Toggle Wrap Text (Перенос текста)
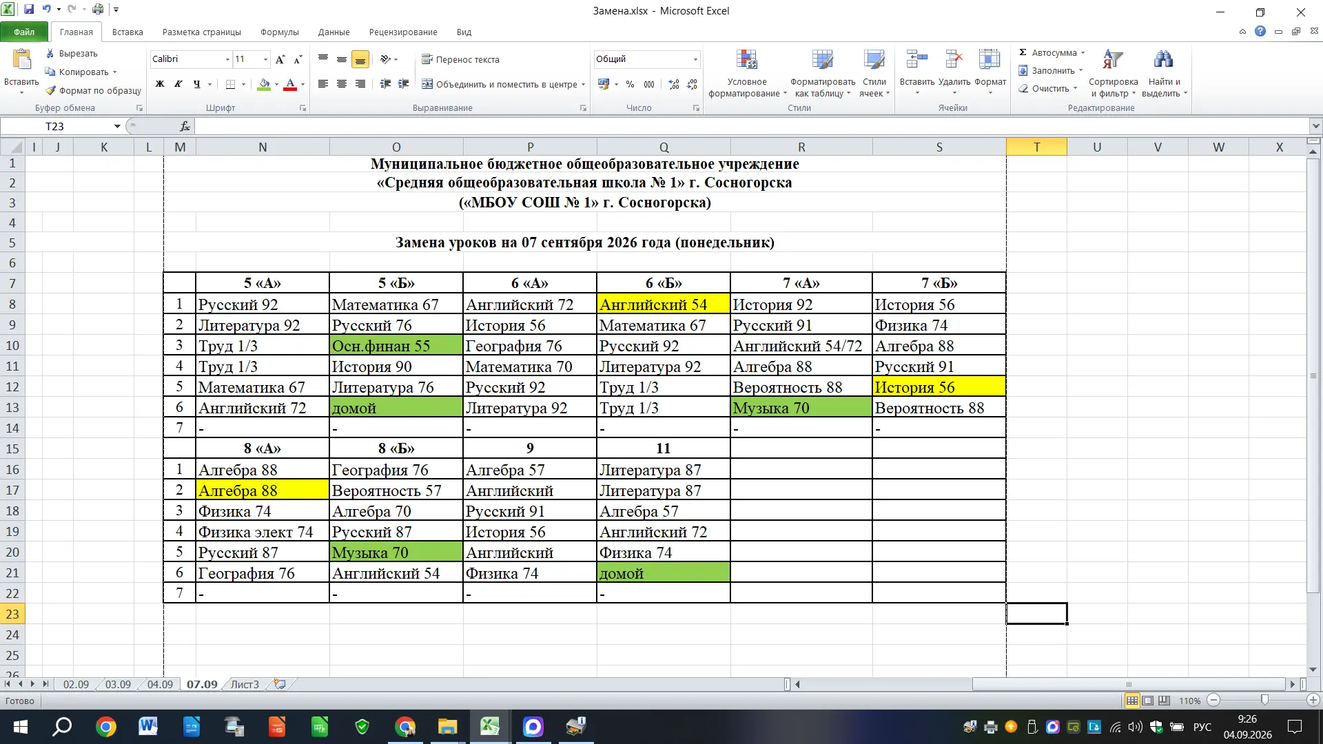The image size is (1323, 744). tap(460, 59)
